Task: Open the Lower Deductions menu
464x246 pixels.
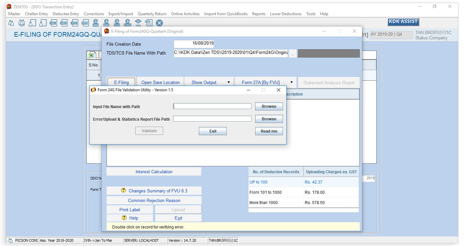Action: tap(286, 14)
